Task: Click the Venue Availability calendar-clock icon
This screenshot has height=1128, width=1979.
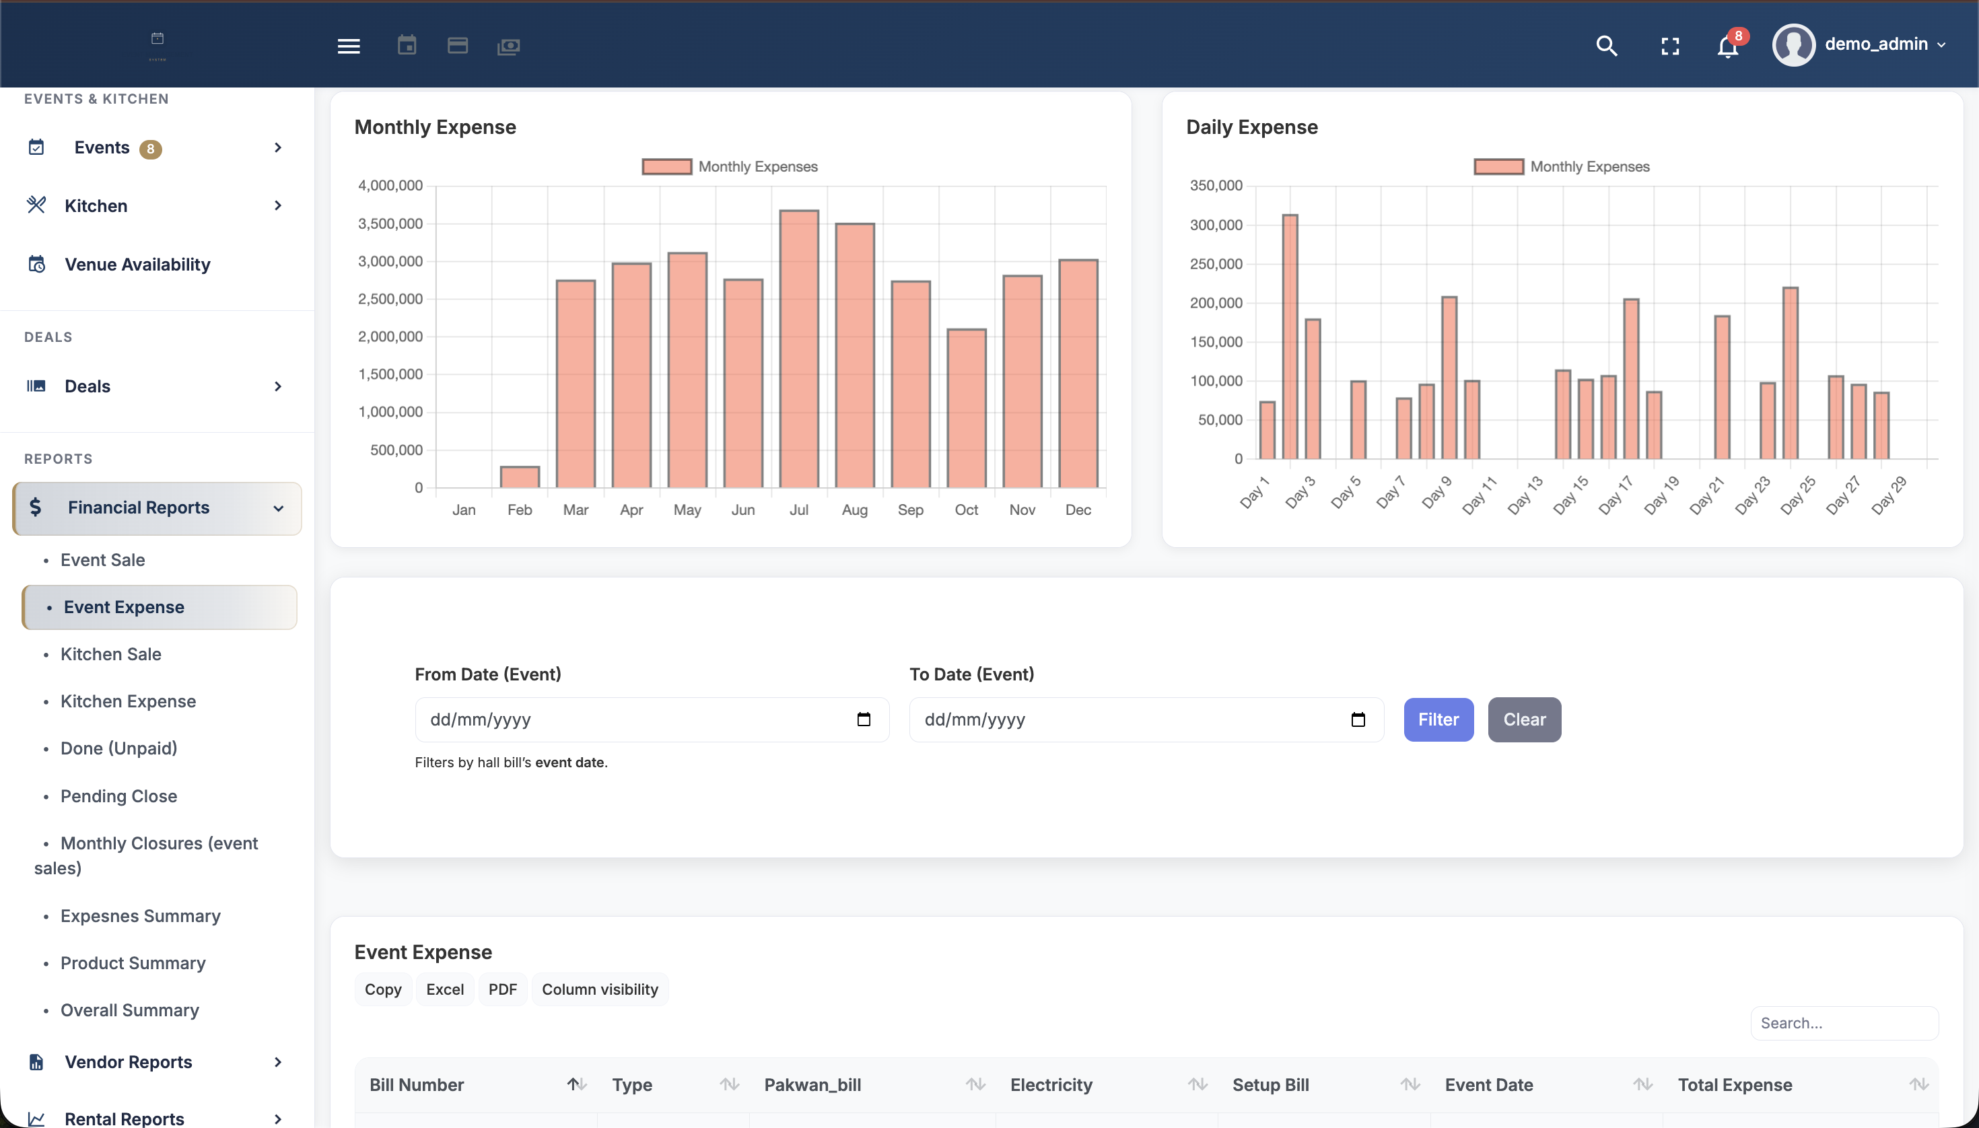Action: (36, 265)
